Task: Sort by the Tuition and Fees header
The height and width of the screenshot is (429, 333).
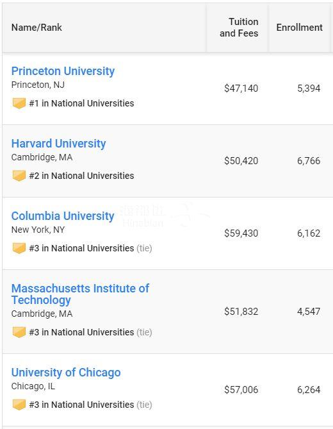Action: (239, 28)
